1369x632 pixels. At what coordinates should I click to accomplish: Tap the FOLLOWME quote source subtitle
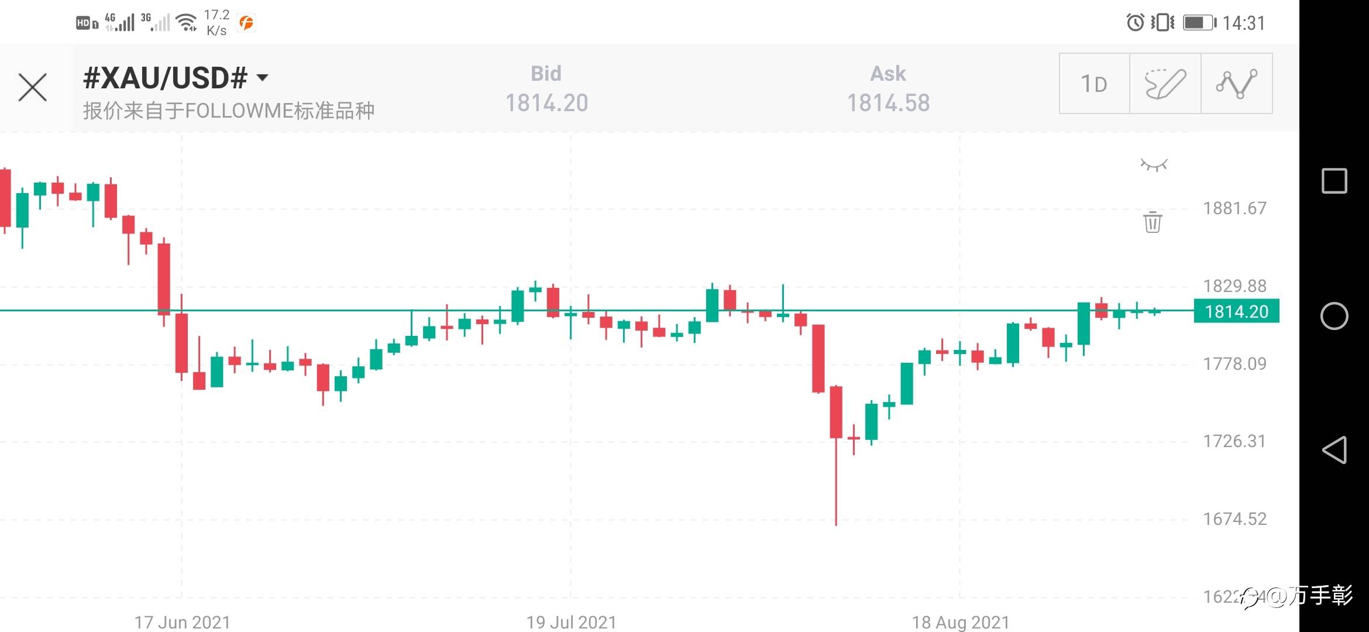pyautogui.click(x=229, y=111)
